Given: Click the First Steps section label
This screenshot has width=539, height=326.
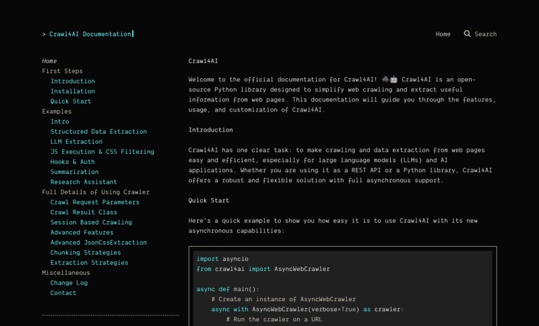Looking at the screenshot, I should (62, 71).
